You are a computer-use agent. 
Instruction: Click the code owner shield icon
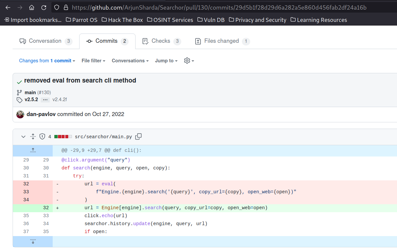42,137
